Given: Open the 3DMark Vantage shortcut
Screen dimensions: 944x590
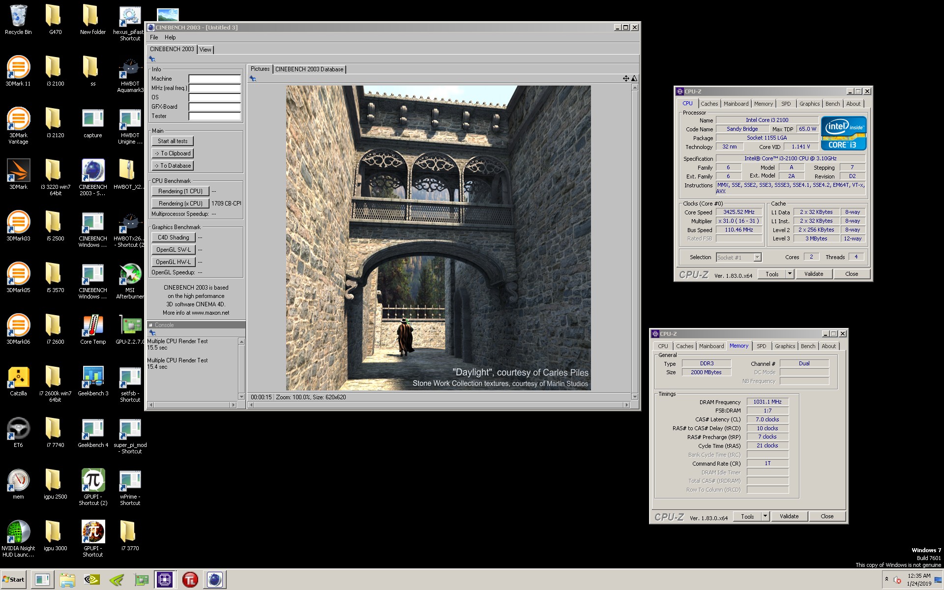Looking at the screenshot, I should tap(18, 125).
